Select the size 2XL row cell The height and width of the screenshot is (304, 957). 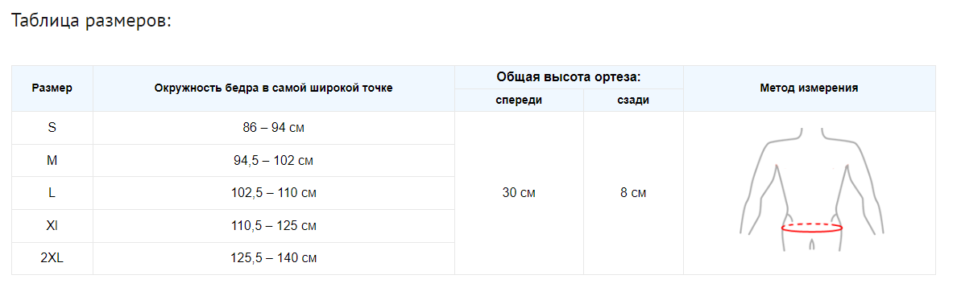[x=52, y=258]
